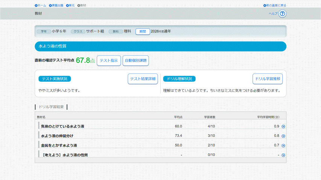The height and width of the screenshot is (180, 321).
Task: Click the ドリル学習結果 section heading
Action: [x=51, y=107]
